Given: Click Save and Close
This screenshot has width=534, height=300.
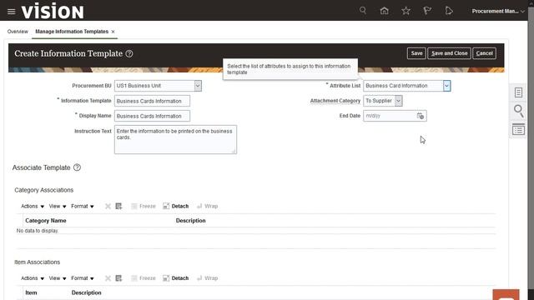Looking at the screenshot, I should pos(449,53).
